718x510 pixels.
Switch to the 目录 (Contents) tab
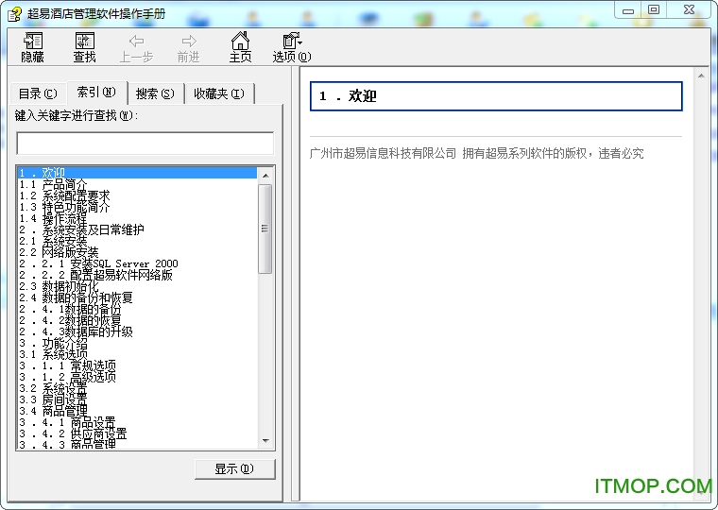click(x=38, y=93)
